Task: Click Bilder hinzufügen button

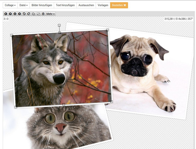Action: [42, 5]
